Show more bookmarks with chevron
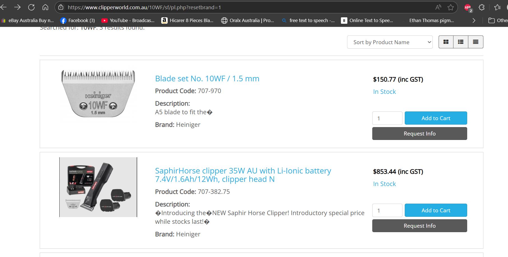Viewport: 508px width, 257px height. click(x=474, y=20)
